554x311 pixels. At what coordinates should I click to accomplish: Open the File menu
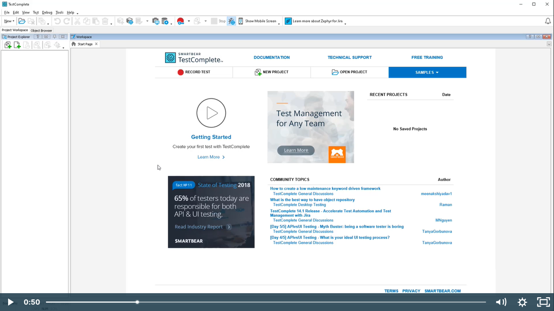point(7,13)
